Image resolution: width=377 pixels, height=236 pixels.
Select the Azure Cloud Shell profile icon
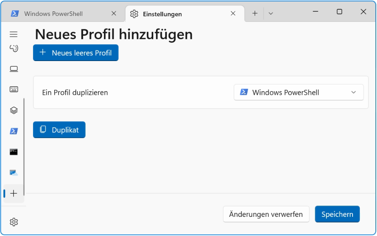(14, 173)
